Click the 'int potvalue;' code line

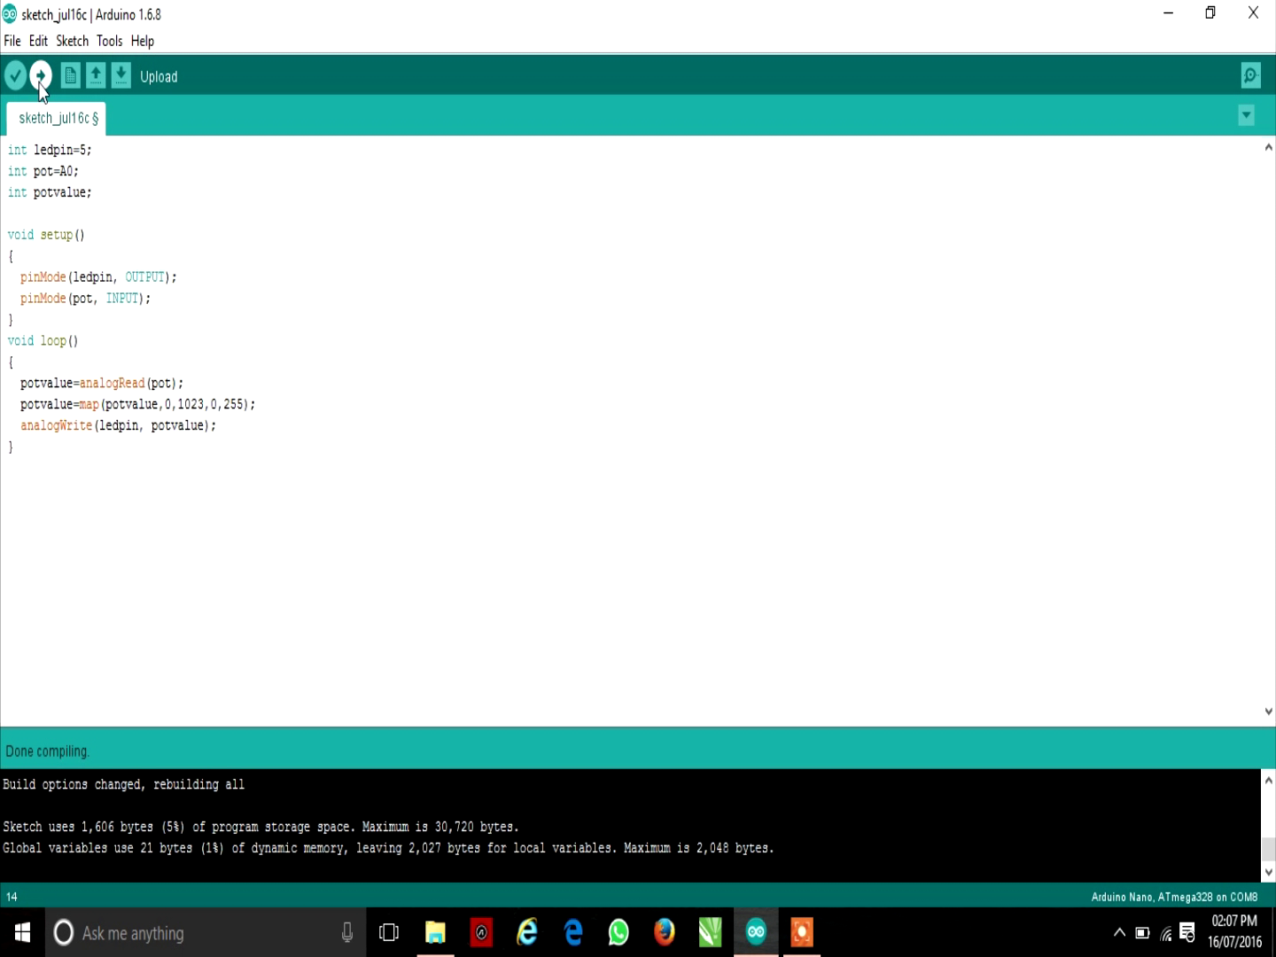(x=50, y=192)
